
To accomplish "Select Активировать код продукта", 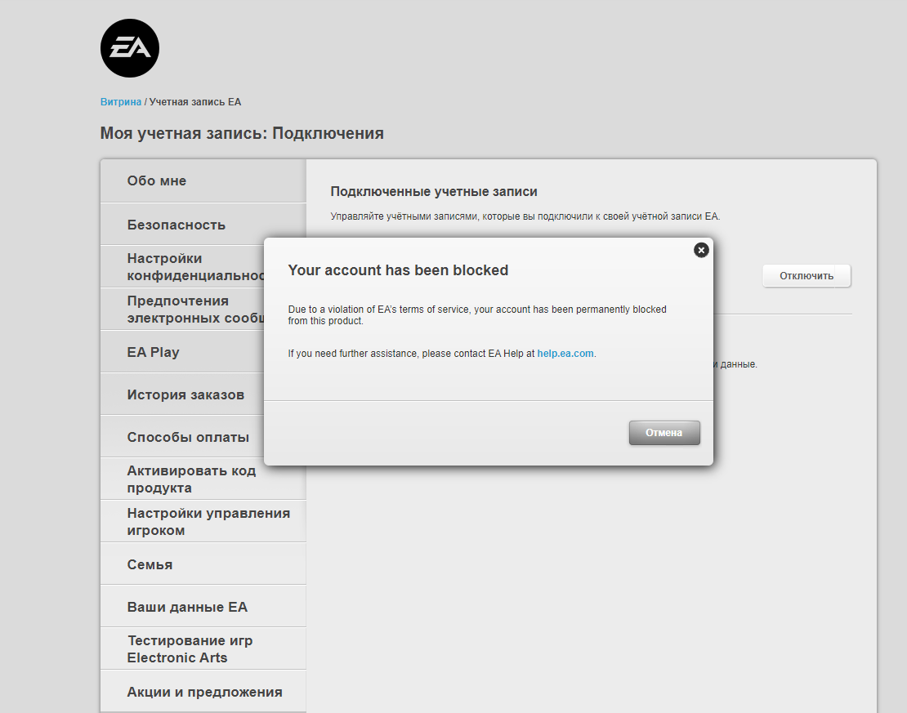I will (191, 479).
